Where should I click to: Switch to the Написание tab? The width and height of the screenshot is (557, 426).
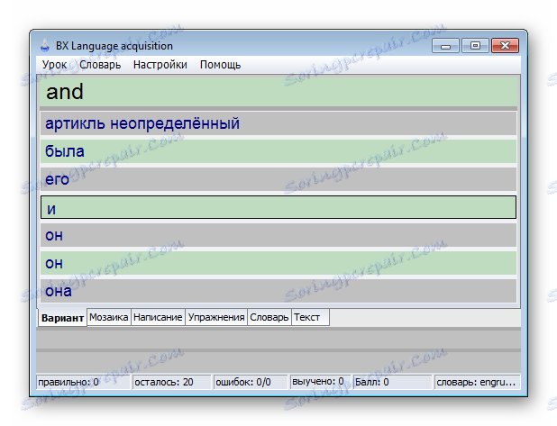point(158,317)
